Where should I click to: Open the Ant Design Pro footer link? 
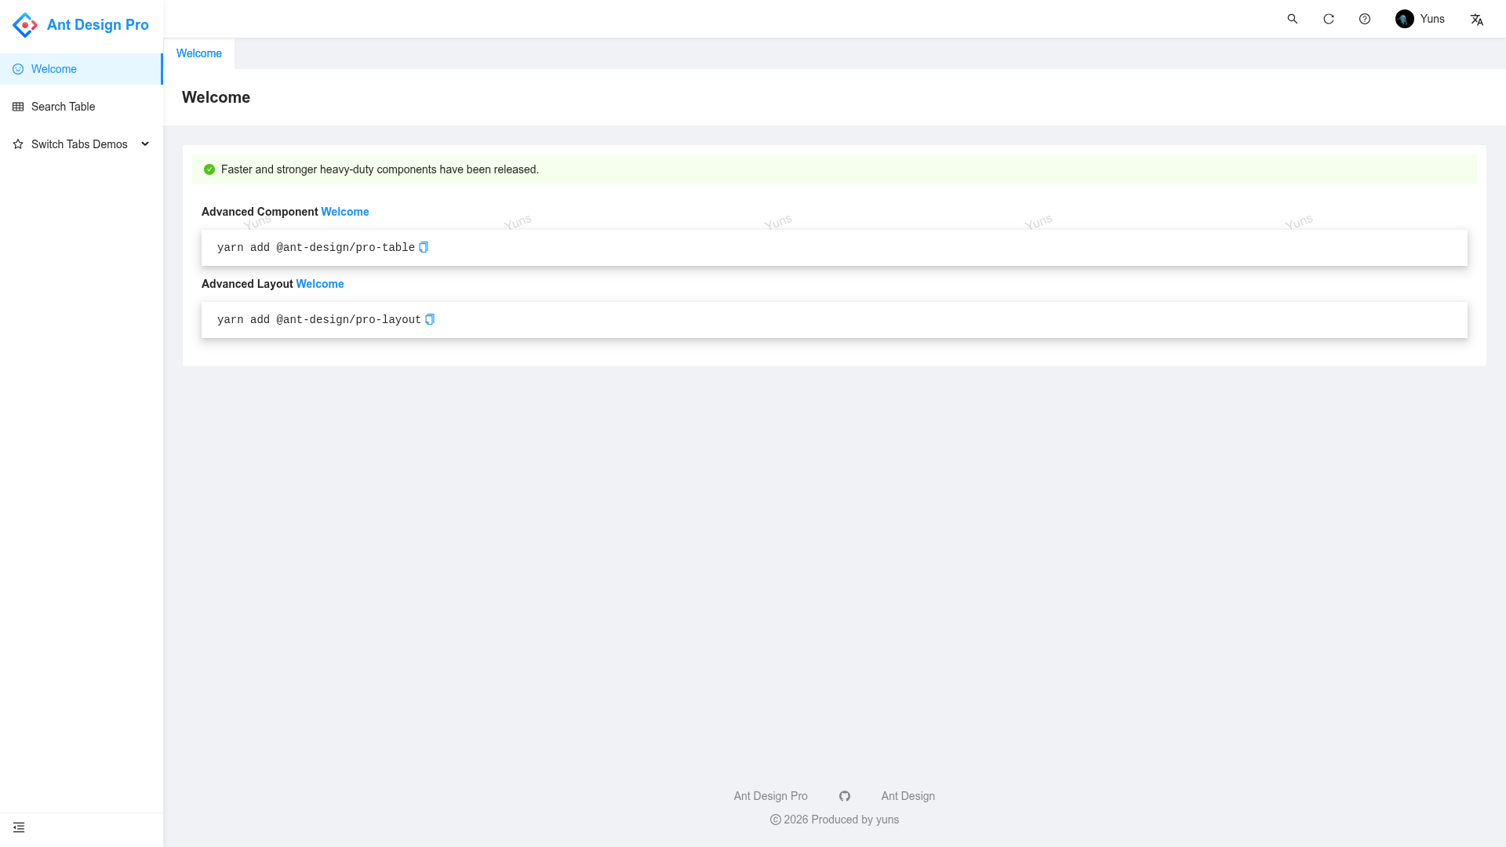coord(770,796)
